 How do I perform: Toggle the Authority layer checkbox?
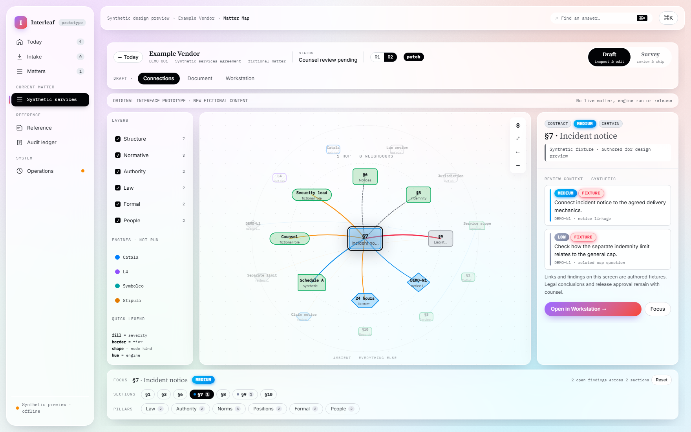(118, 172)
